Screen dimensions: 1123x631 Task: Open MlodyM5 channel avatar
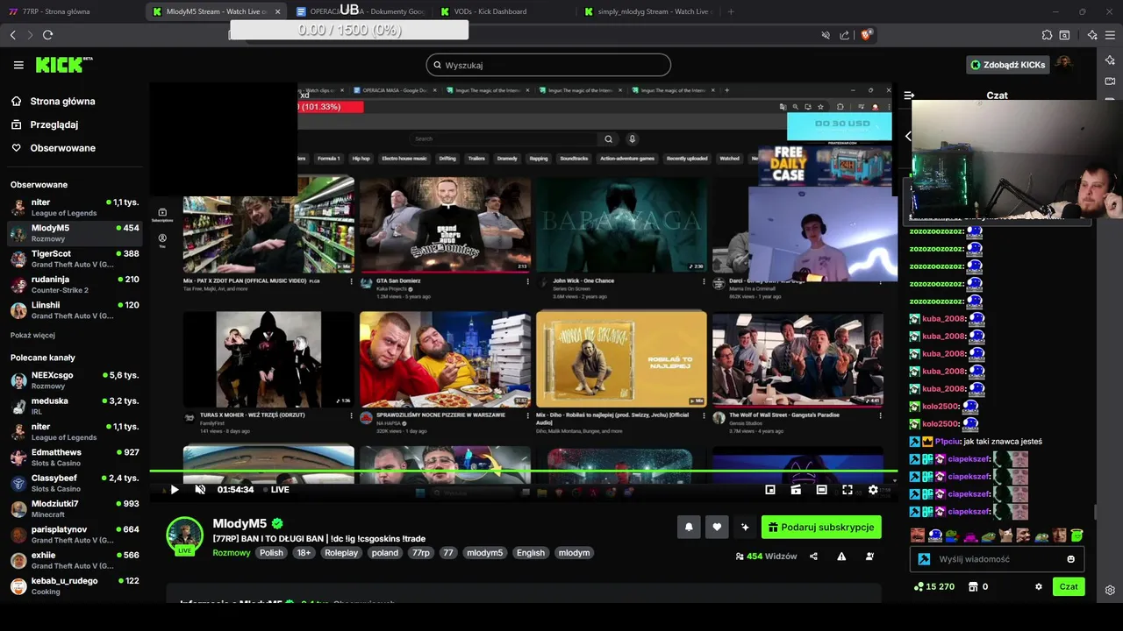[x=185, y=535]
